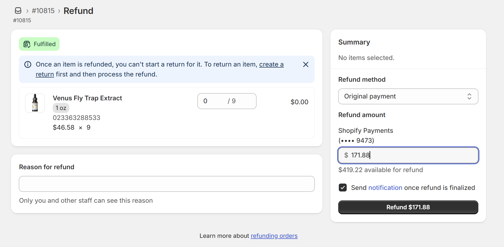Click the SKU 023363288533 text
504x247 pixels.
[77, 118]
